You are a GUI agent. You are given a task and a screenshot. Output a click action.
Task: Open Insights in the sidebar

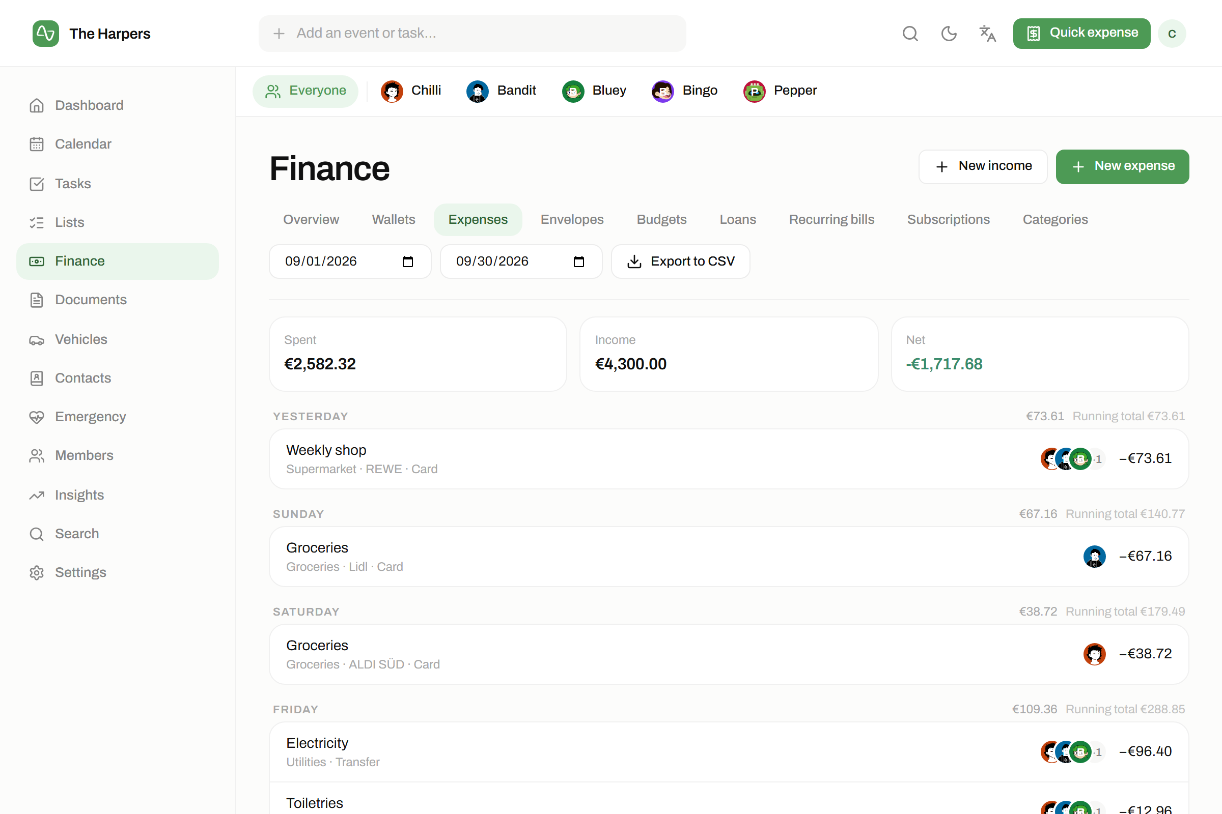(118, 495)
